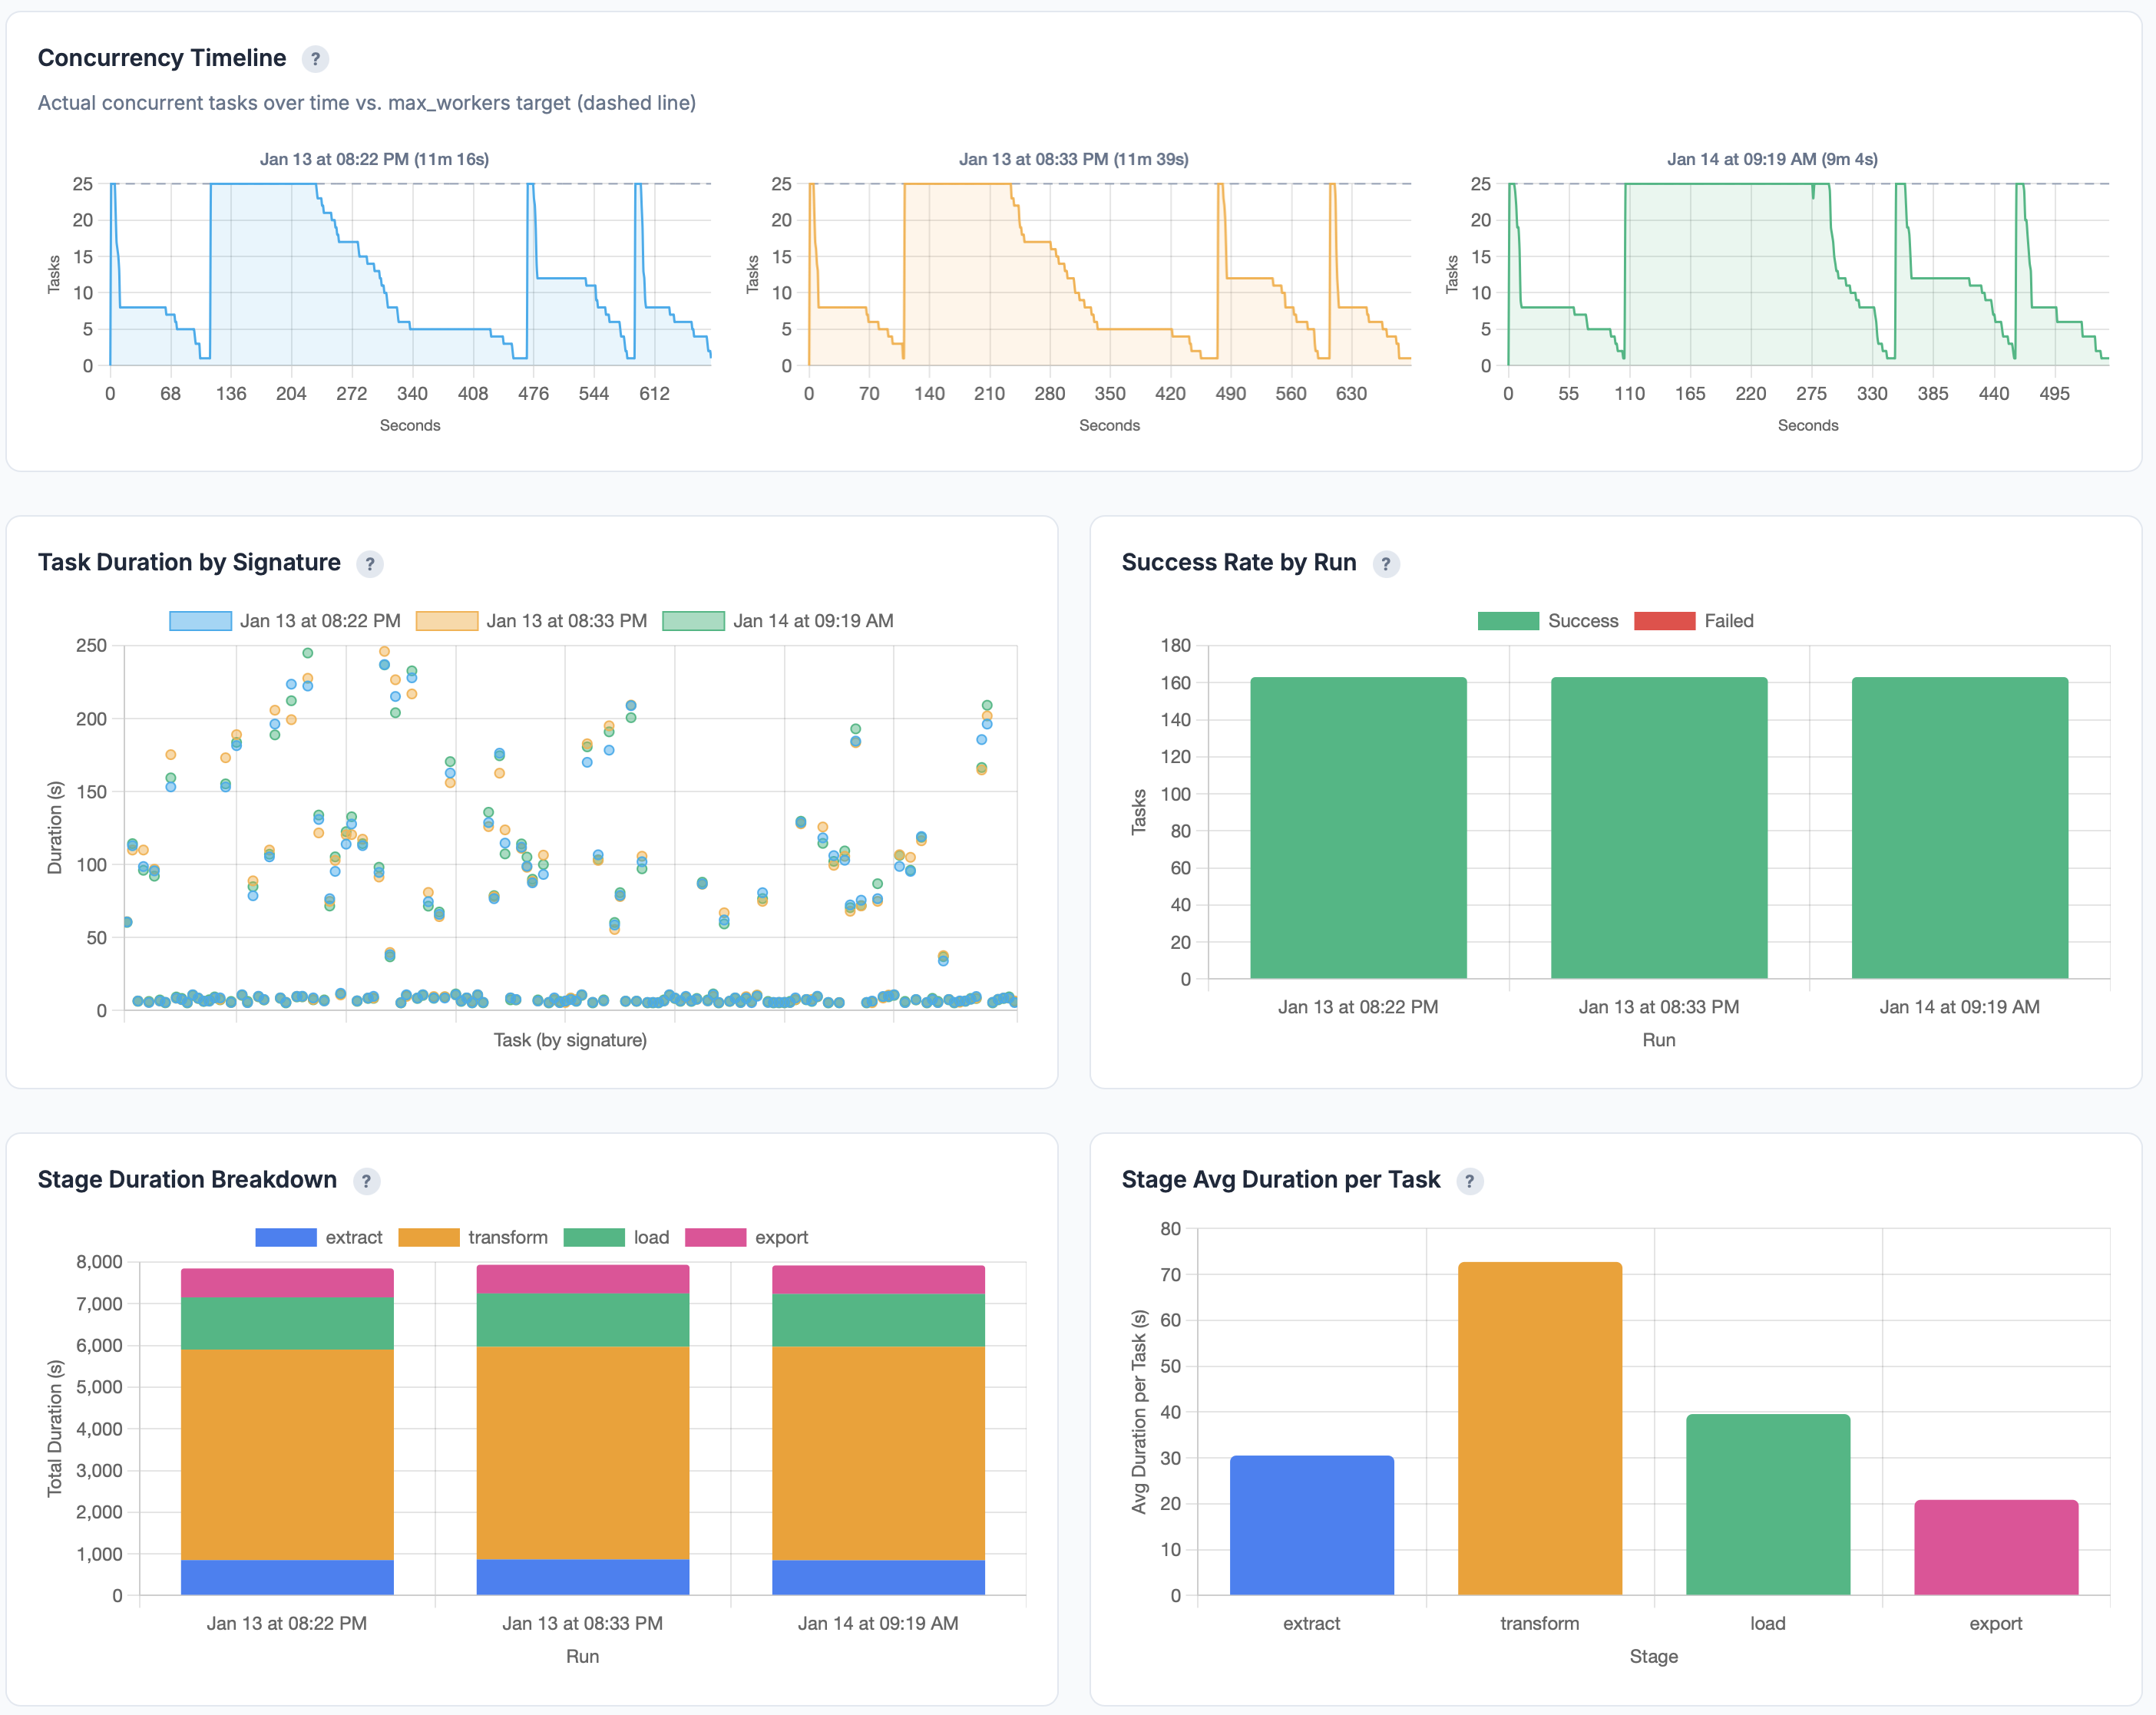Click the green Jan 14 concurrency timeline chart
2156x1715 pixels.
(x=1808, y=275)
